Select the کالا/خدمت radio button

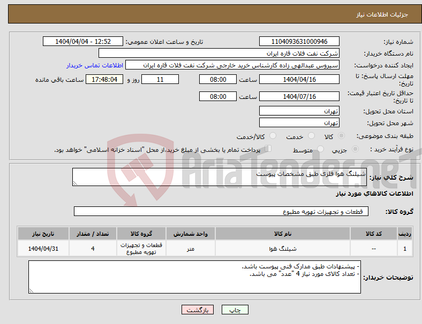tap(273, 136)
